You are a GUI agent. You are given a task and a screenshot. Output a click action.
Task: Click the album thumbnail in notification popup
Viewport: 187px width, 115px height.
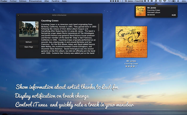pyautogui.click(x=141, y=11)
